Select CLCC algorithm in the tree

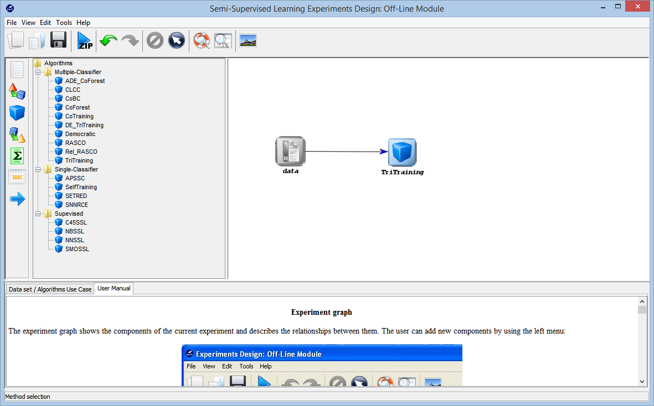[73, 90]
